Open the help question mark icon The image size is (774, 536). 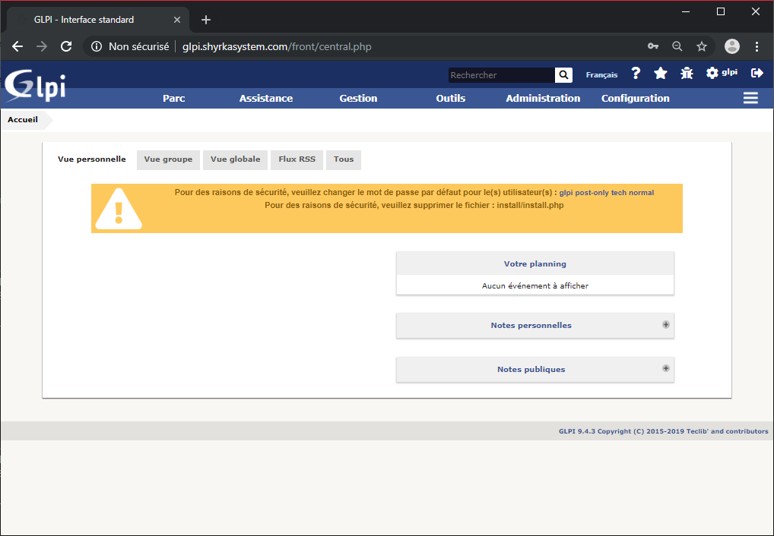(636, 74)
